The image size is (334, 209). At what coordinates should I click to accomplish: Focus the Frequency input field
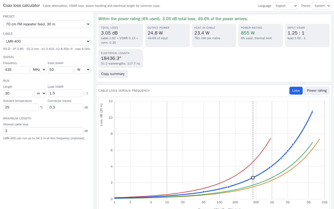click(16, 69)
